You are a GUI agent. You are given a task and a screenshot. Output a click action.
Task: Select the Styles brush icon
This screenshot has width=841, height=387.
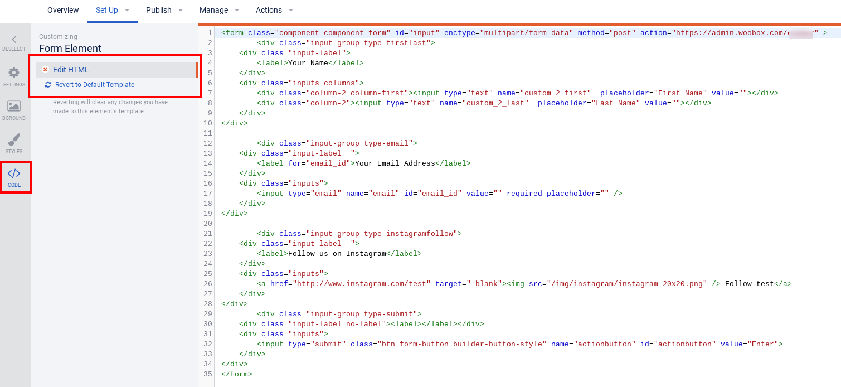14,140
